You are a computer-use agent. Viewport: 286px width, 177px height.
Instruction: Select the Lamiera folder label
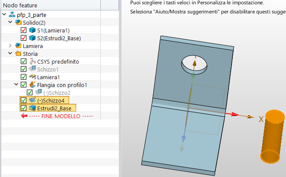[32, 46]
